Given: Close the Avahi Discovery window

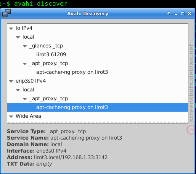Looking at the screenshot, I should coord(190,13).
